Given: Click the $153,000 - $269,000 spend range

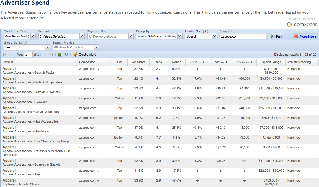Looking at the screenshot, I should [x=271, y=182].
